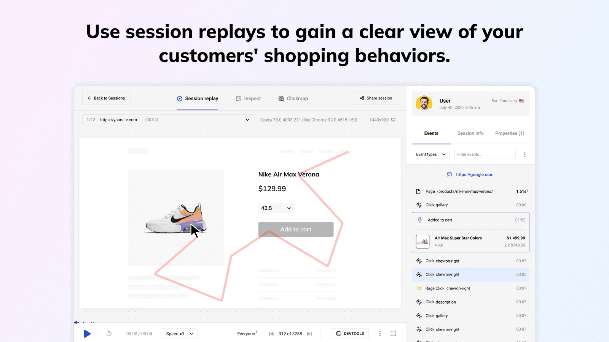Type in the Filter events field
Image resolution: width=609 pixels, height=342 pixels.
485,154
